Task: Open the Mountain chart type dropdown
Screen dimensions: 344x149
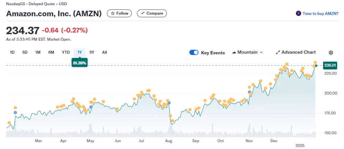Action: (247, 52)
